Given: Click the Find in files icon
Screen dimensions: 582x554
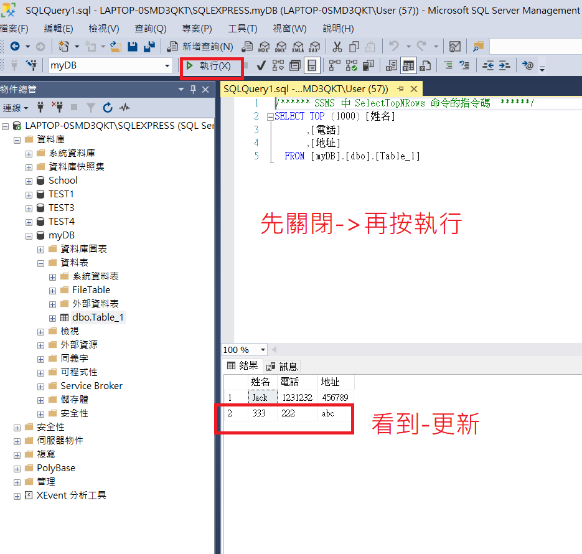Looking at the screenshot, I should 478,47.
